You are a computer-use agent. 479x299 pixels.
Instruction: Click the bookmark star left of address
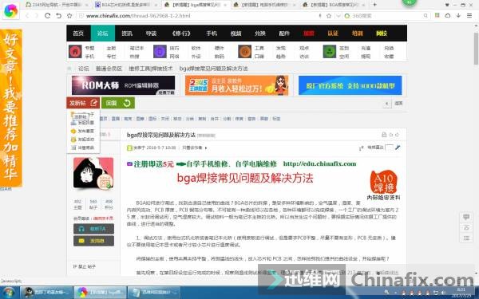(x=69, y=16)
